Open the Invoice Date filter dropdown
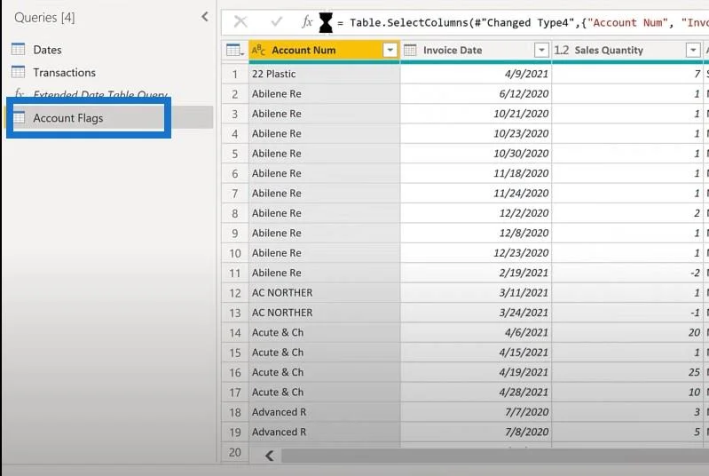This screenshot has height=476, width=709. (x=541, y=51)
